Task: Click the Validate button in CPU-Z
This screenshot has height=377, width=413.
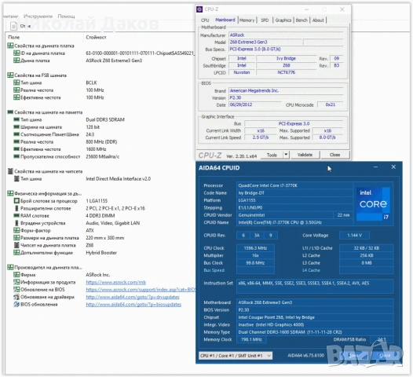Action: pos(305,155)
